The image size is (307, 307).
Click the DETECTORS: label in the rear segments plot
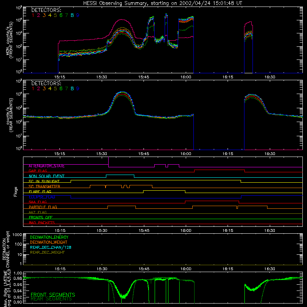(46, 83)
